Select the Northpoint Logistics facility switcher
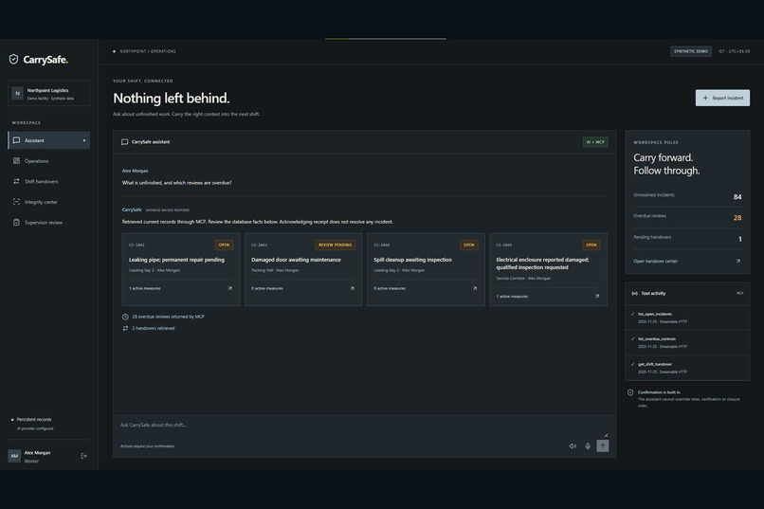Screen dimensions: 764x509 tap(48, 93)
